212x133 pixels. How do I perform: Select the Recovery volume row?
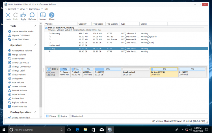point(126,33)
